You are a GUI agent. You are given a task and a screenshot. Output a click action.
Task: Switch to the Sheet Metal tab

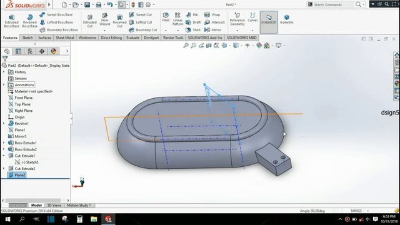pos(65,37)
